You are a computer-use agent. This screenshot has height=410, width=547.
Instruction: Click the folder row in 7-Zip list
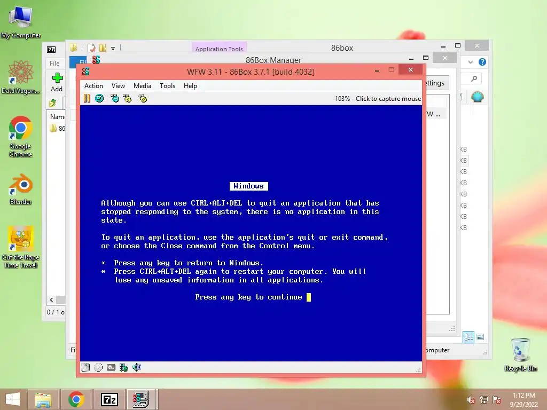[58, 128]
